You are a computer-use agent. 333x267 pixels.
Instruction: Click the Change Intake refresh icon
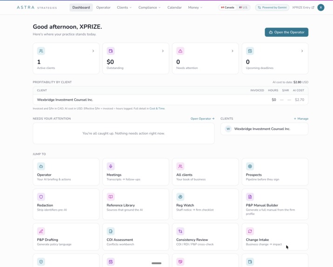point(250,231)
